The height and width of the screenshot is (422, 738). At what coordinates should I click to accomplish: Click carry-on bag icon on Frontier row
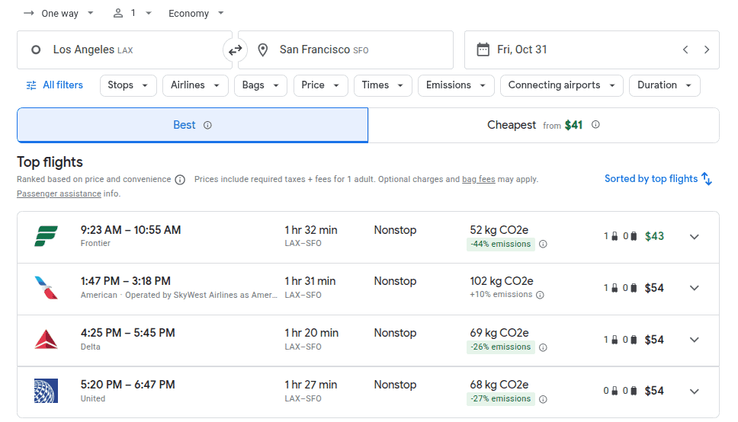(x=614, y=236)
